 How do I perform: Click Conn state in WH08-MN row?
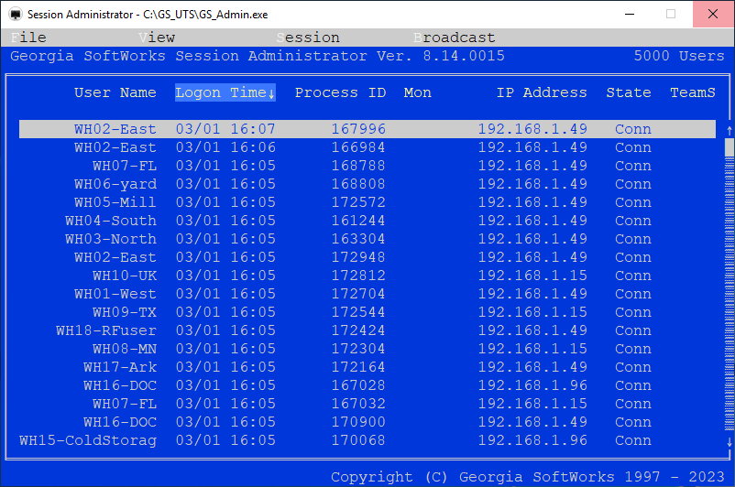pos(632,349)
